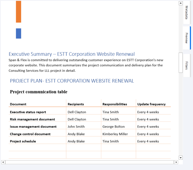Screen dimensions: 193x170
Task: Click the George Bolton table cell
Action: click(x=114, y=127)
